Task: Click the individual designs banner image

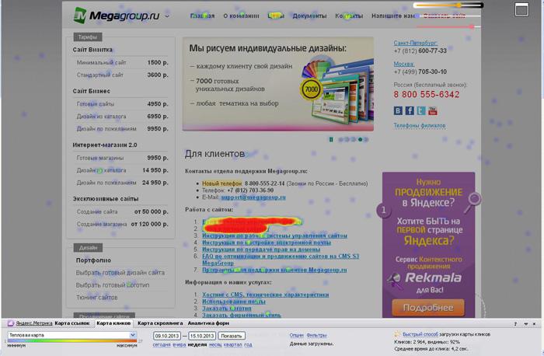Action: tap(278, 84)
